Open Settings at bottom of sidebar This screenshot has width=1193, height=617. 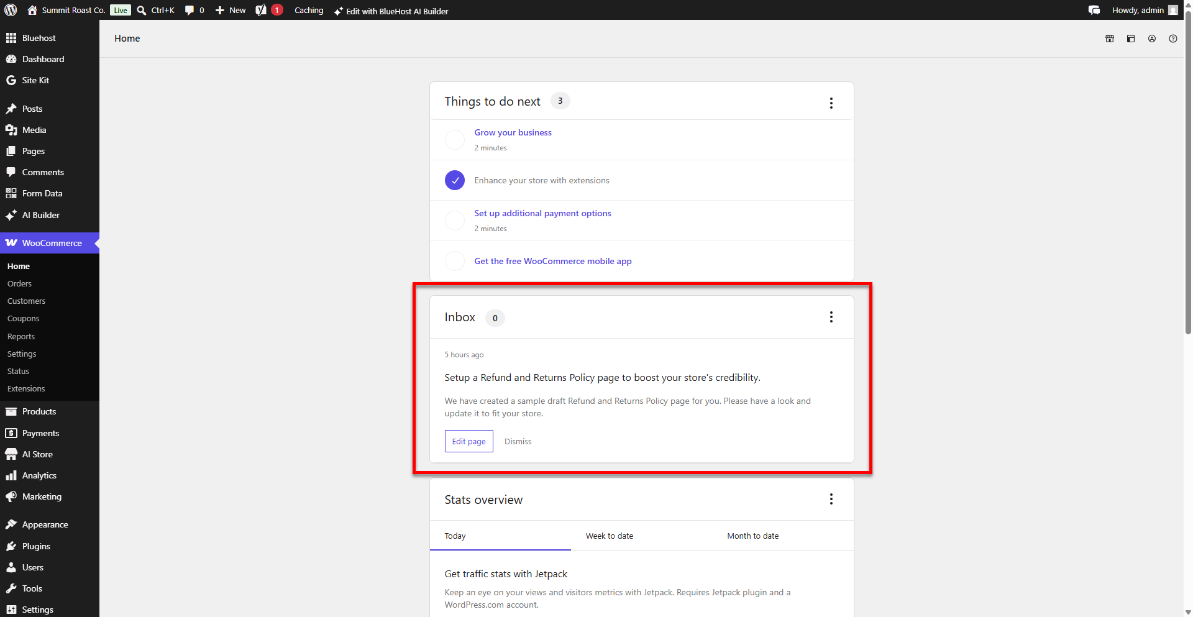[50, 610]
